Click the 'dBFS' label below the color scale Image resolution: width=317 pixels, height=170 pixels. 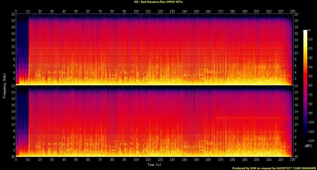tap(308, 145)
